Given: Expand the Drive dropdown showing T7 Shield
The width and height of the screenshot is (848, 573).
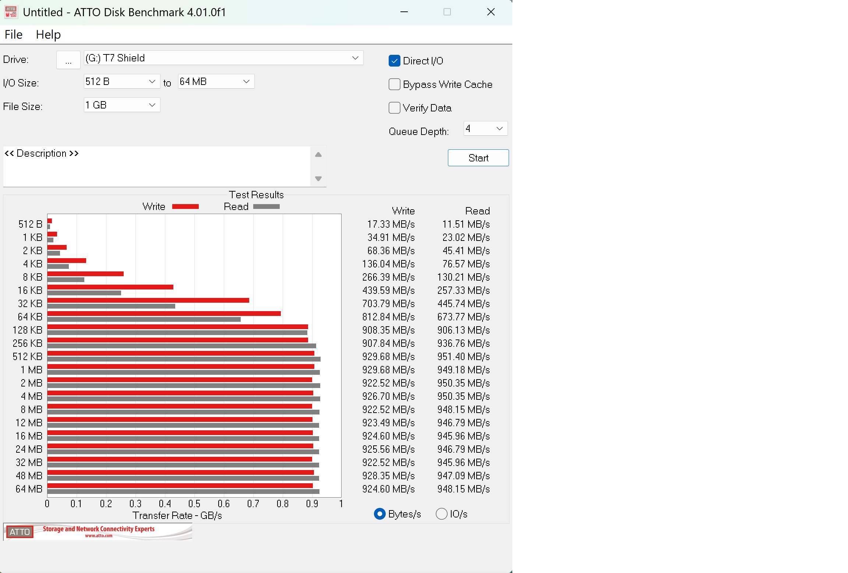Looking at the screenshot, I should pos(223,58).
